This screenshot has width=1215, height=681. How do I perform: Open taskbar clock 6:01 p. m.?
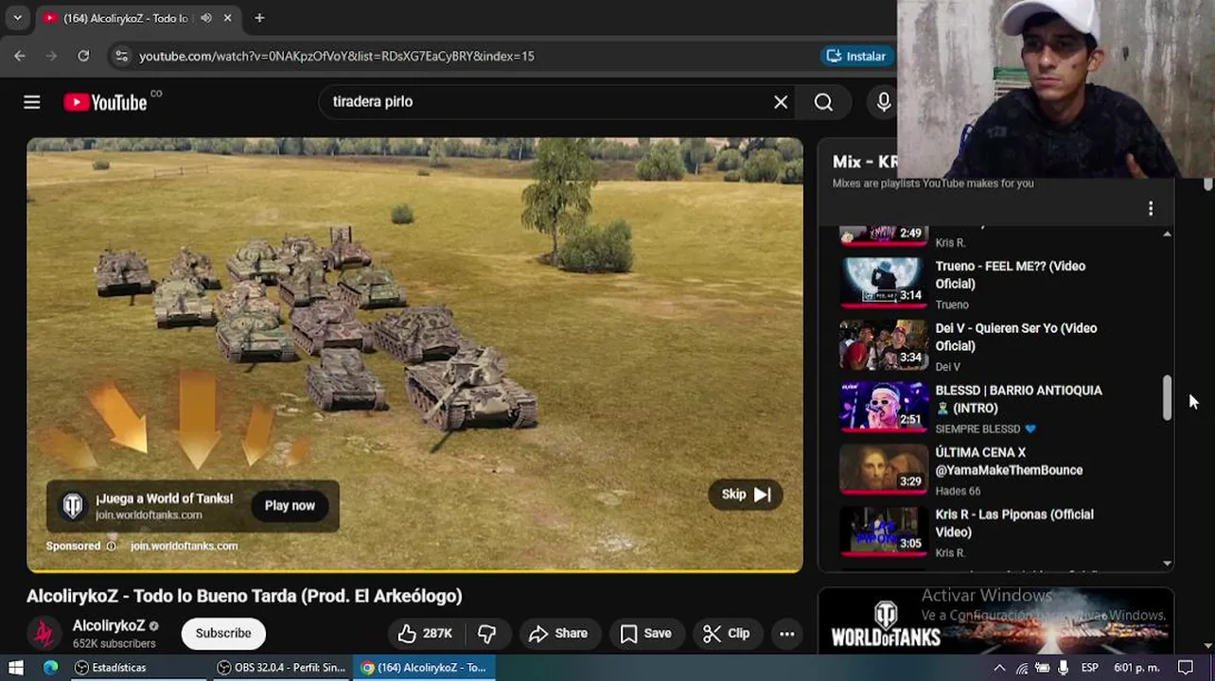[x=1135, y=668]
